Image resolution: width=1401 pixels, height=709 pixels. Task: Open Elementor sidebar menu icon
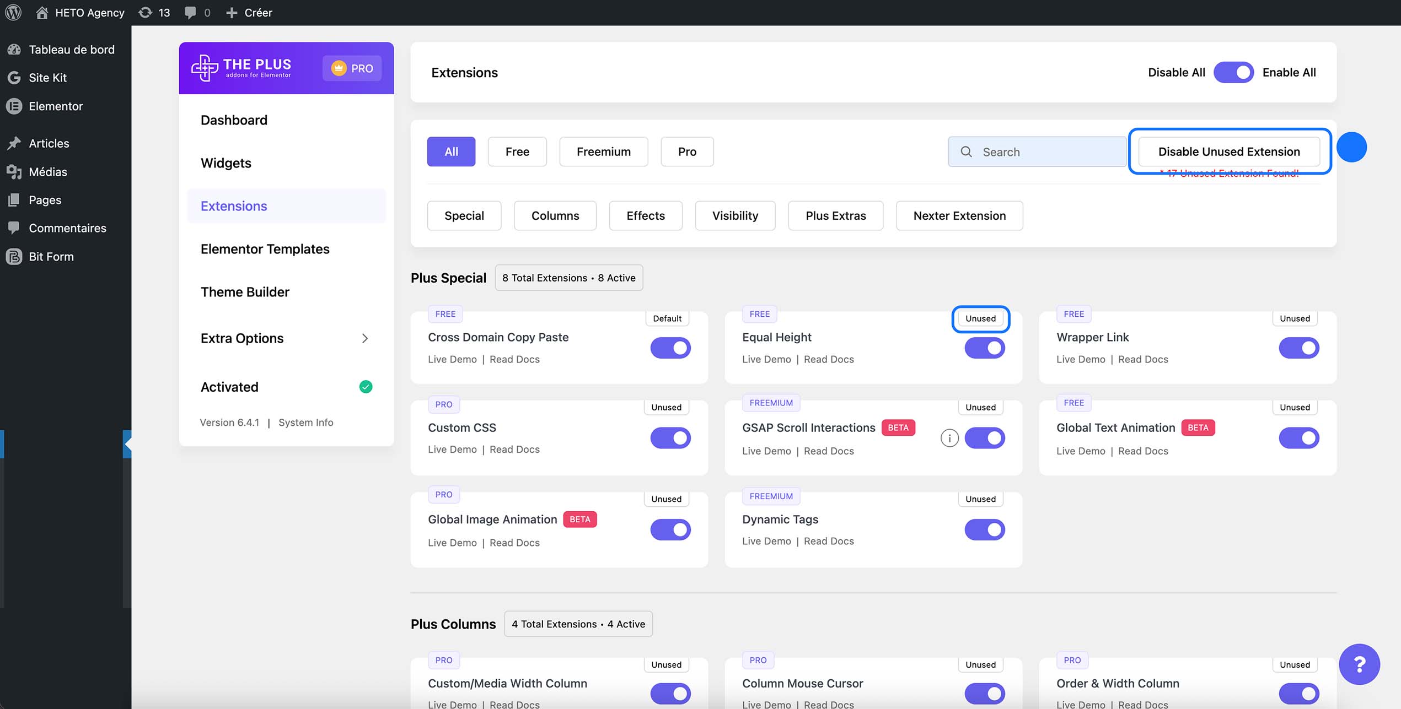coord(14,106)
